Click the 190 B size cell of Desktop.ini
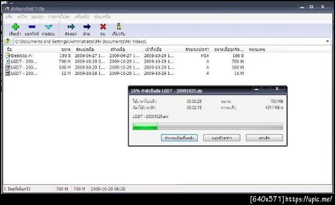Image resolution: width=335 pixels, height=205 pixels. coord(65,55)
